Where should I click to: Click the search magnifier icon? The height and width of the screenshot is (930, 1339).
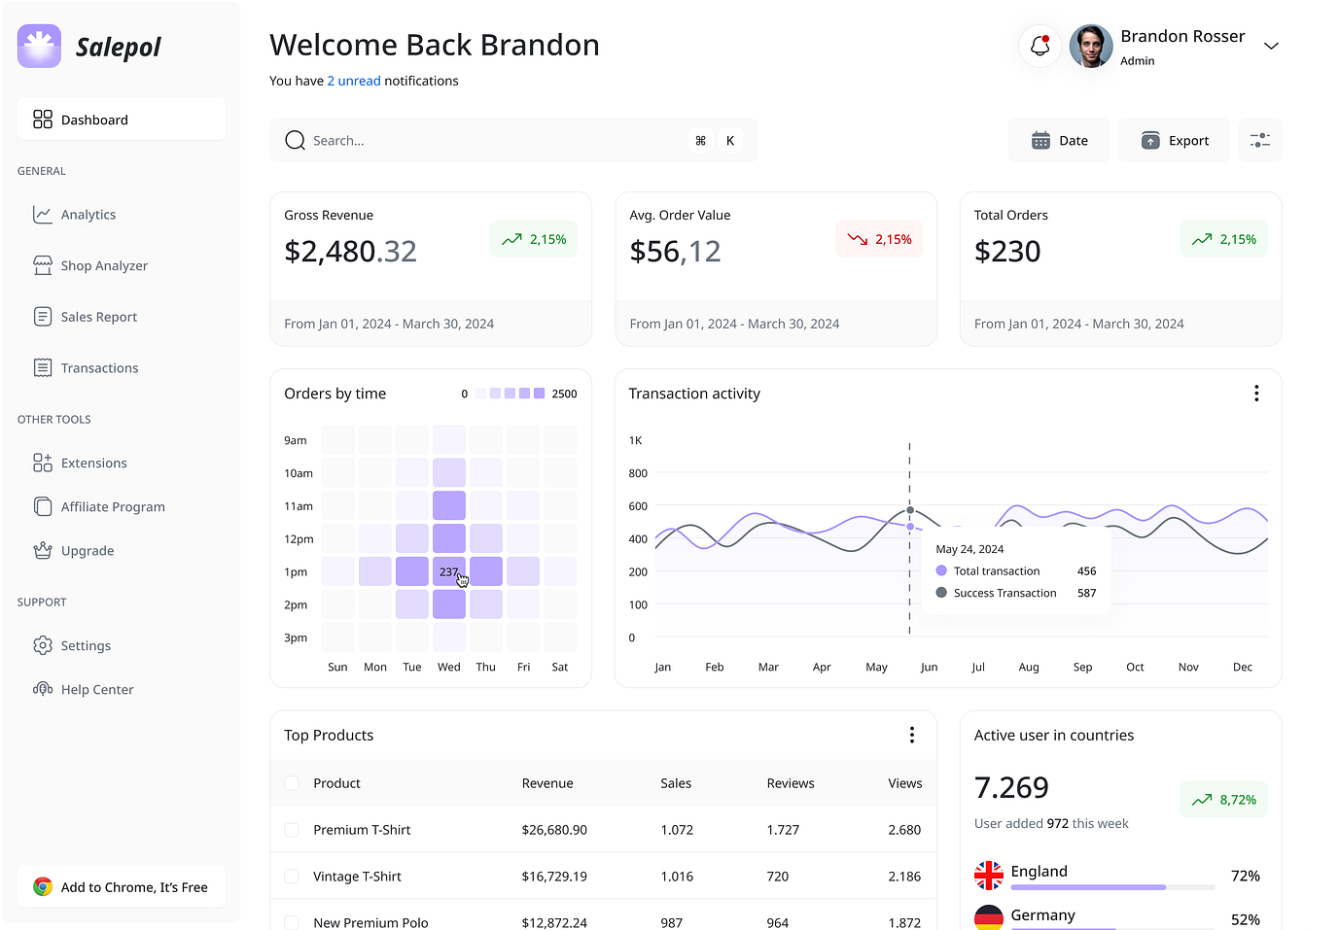295,141
